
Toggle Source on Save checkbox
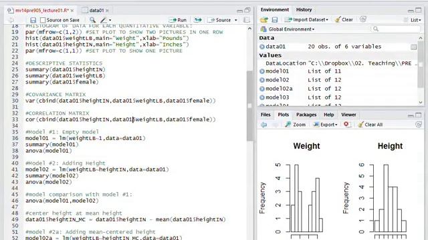(x=43, y=20)
